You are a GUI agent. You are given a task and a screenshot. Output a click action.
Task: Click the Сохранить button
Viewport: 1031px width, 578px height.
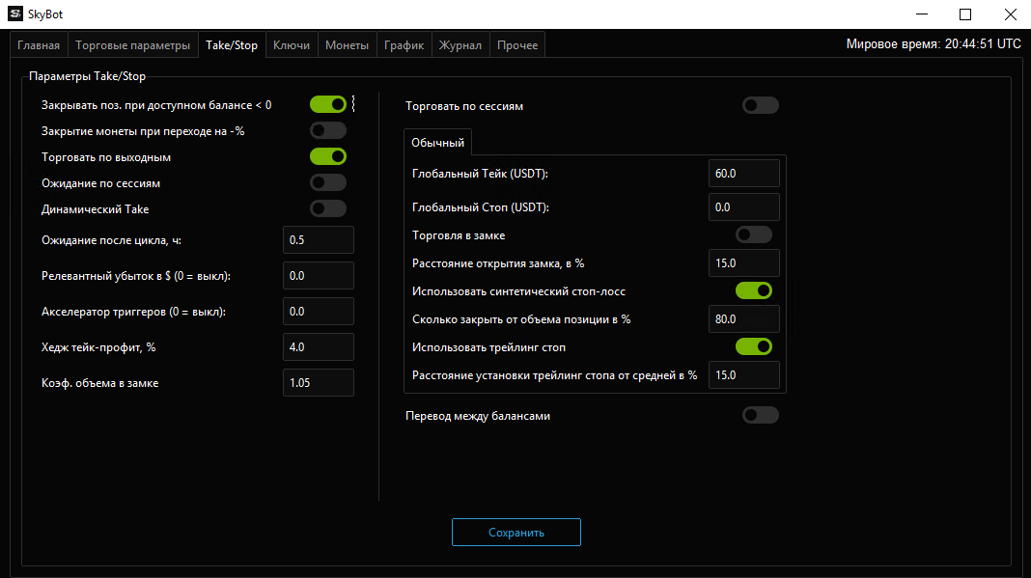pos(516,532)
